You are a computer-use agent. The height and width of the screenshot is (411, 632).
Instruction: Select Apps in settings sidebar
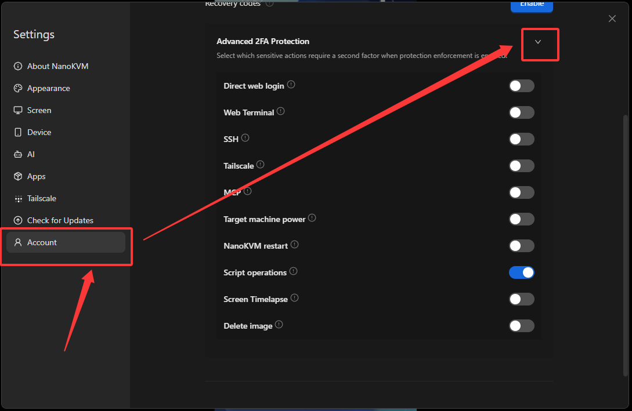point(66,176)
